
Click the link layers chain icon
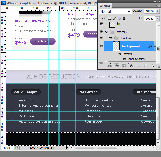109,66
